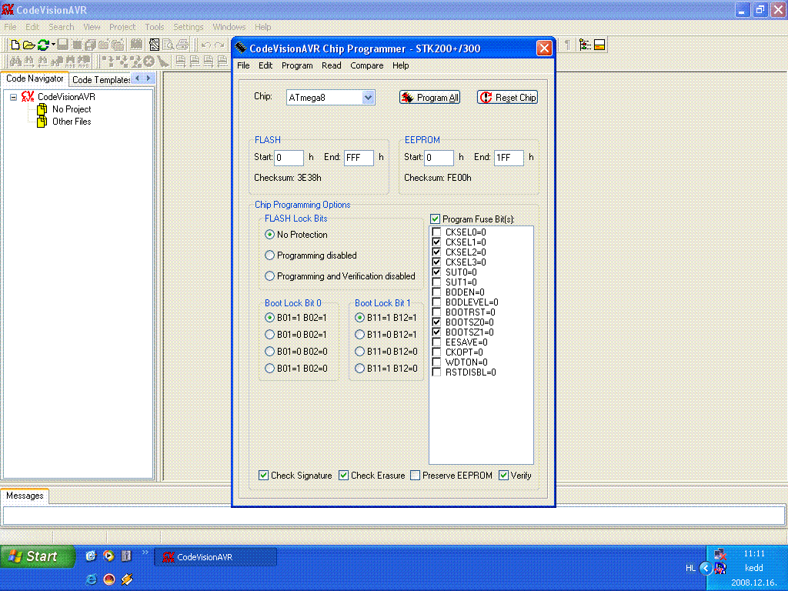This screenshot has height=591, width=788.
Task: Close the Chip Programmer dialog
Action: coord(544,48)
